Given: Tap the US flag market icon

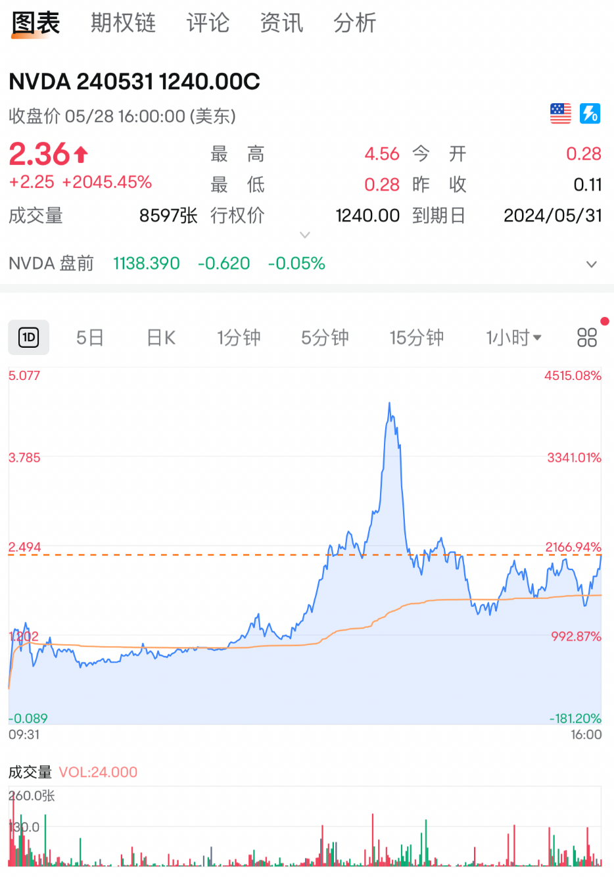Looking at the screenshot, I should pyautogui.click(x=561, y=114).
